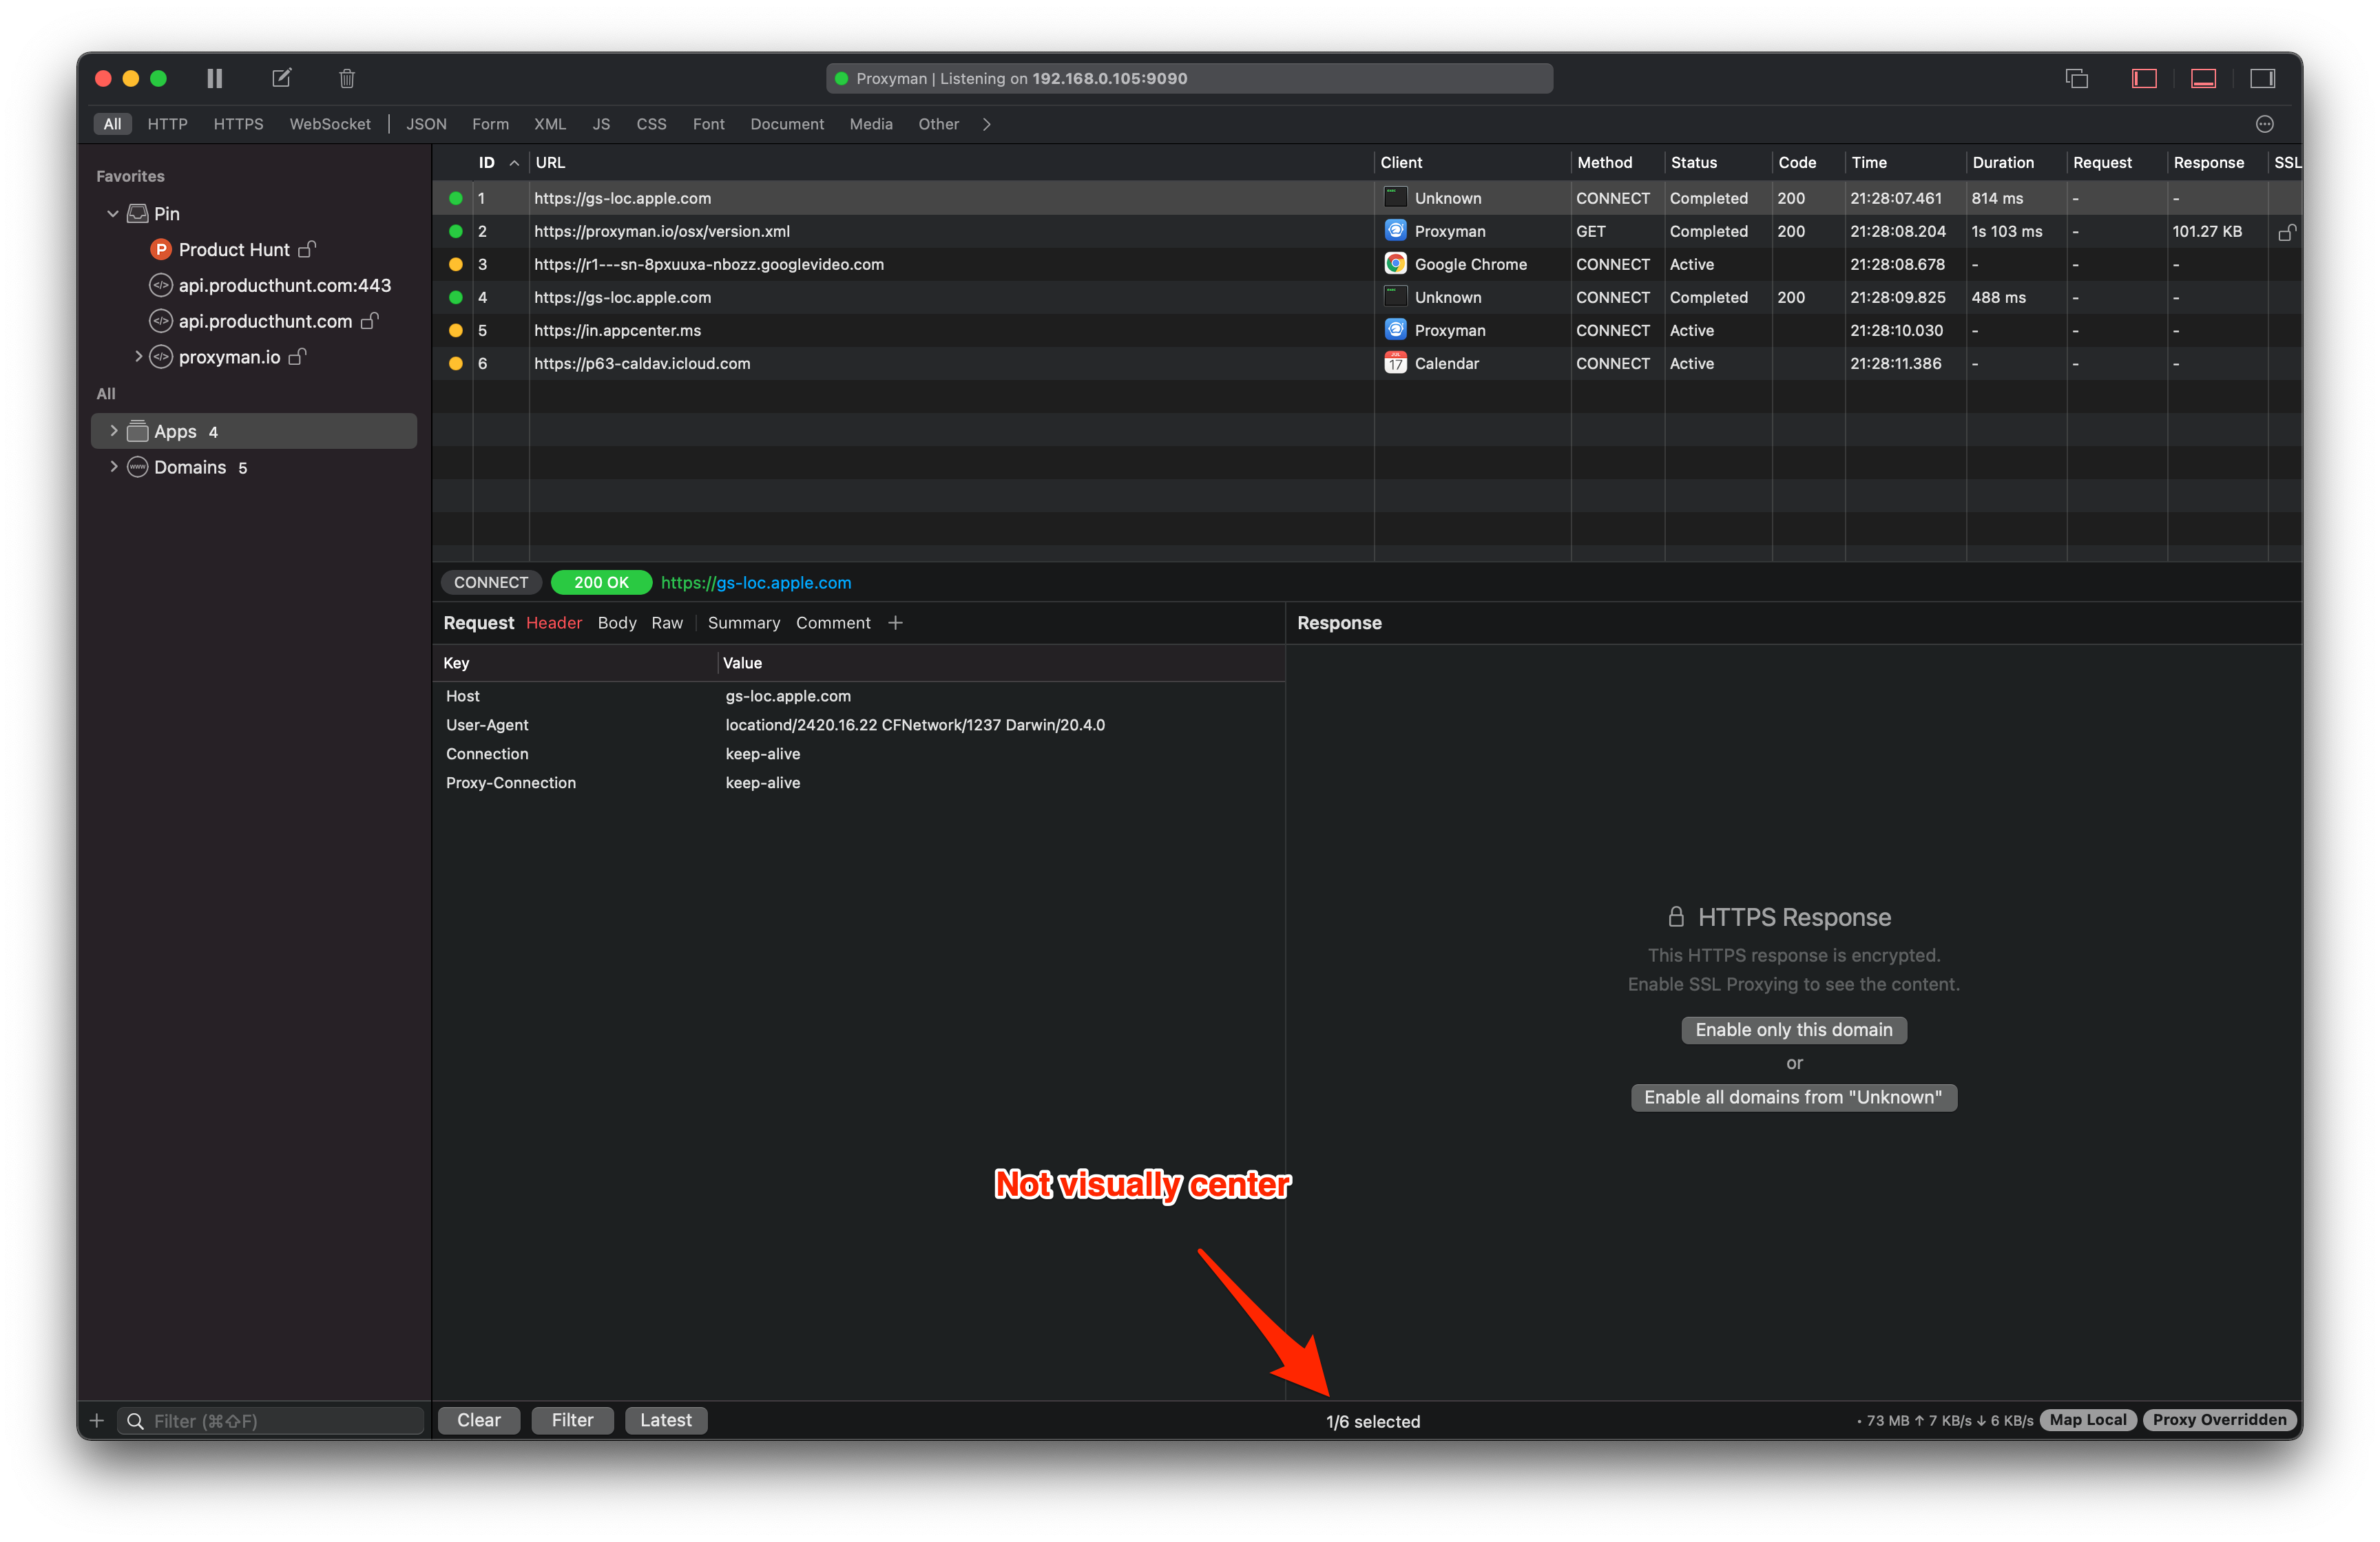The width and height of the screenshot is (2380, 1542).
Task: Click Enable only this domain
Action: click(1794, 1029)
